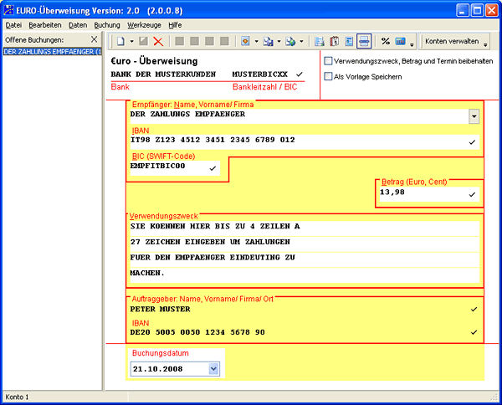Click the application icon in title bar
Screen dimensions: 502x405
tap(8, 10)
